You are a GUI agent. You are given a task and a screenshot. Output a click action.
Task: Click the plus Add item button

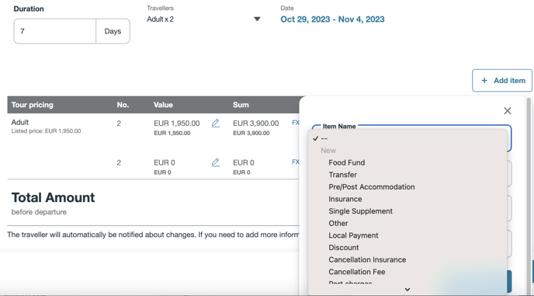(x=502, y=81)
